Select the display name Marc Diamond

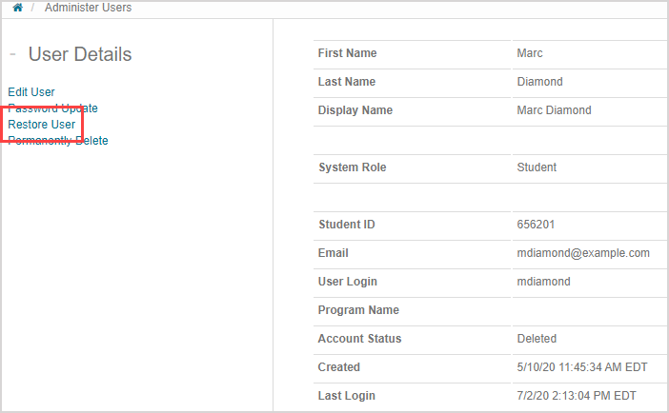coord(554,110)
